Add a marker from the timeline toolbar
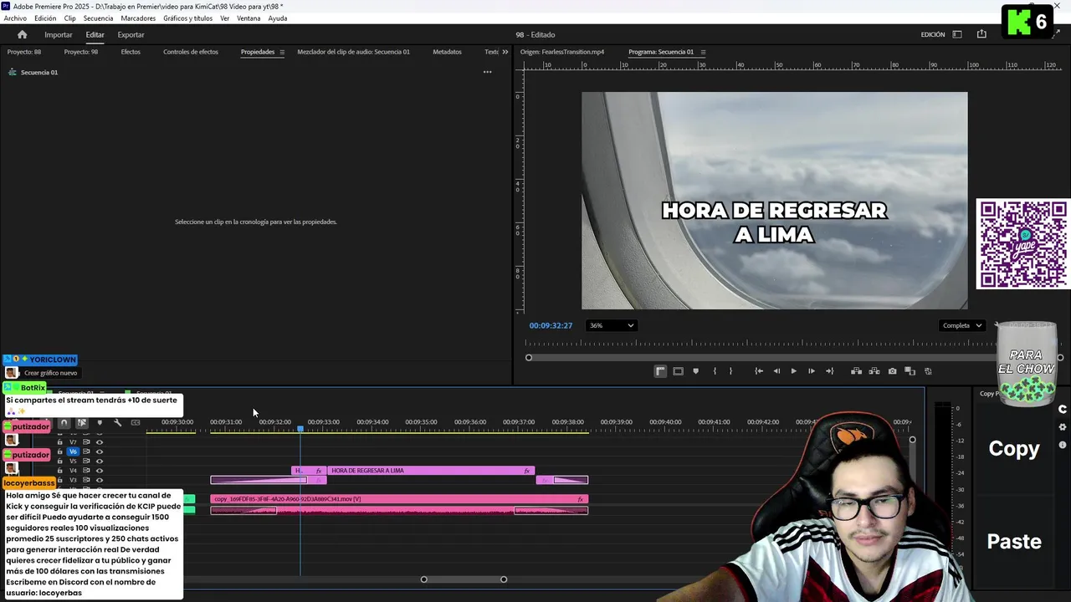Viewport: 1071px width, 602px height. point(100,422)
